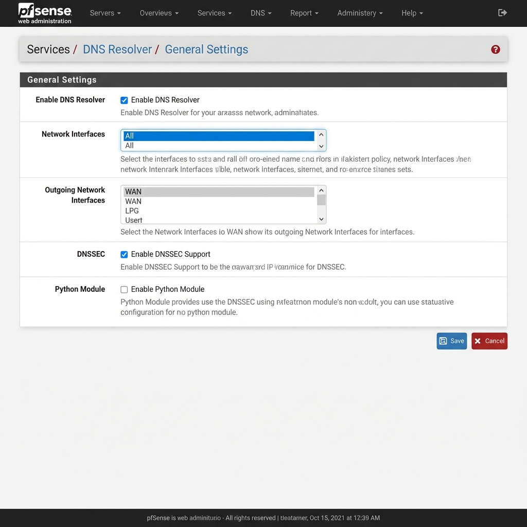Navigate to the DNS Resolver breadcrumb link

click(x=117, y=49)
